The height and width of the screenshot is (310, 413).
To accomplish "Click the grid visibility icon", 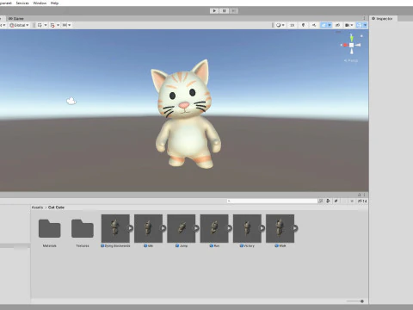I will [40, 25].
